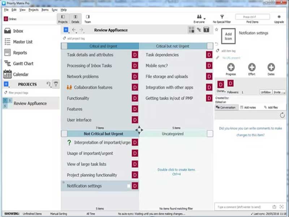Open the Projects menu

click(34, 10)
